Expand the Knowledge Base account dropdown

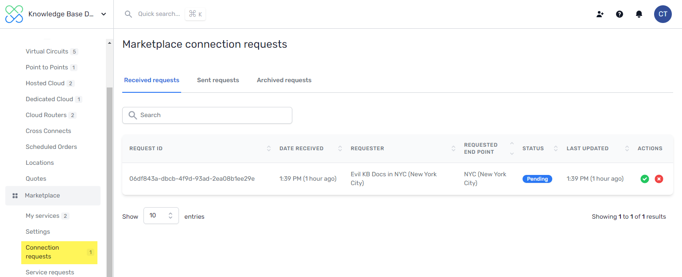coord(104,14)
